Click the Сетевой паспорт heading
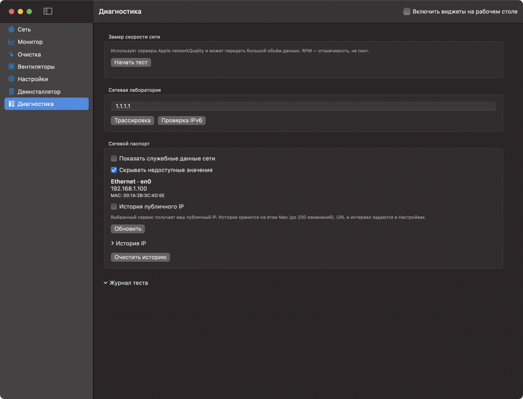Screen dimensions: 523x399 [x=129, y=144]
